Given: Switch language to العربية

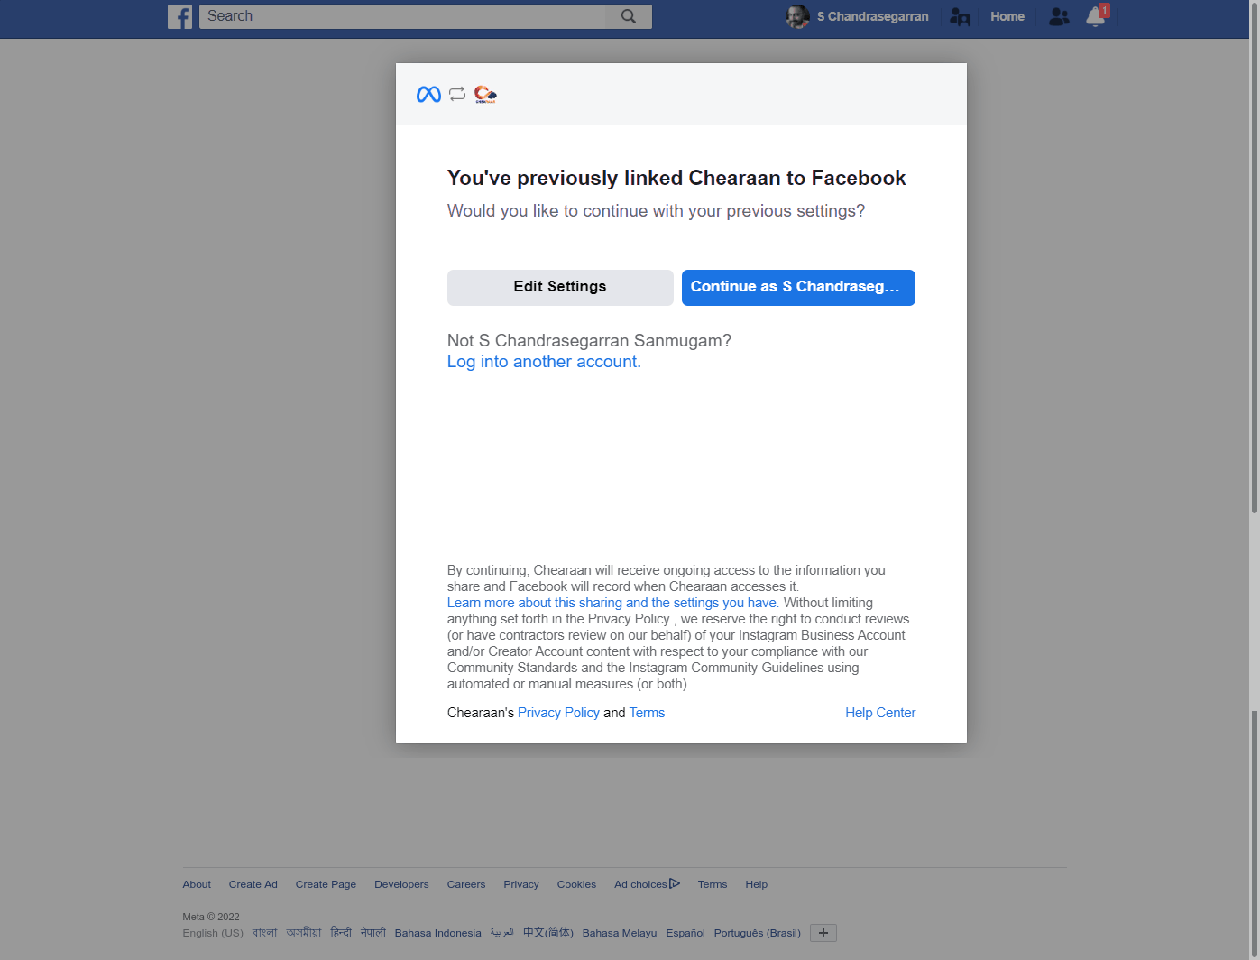Looking at the screenshot, I should pyautogui.click(x=502, y=933).
